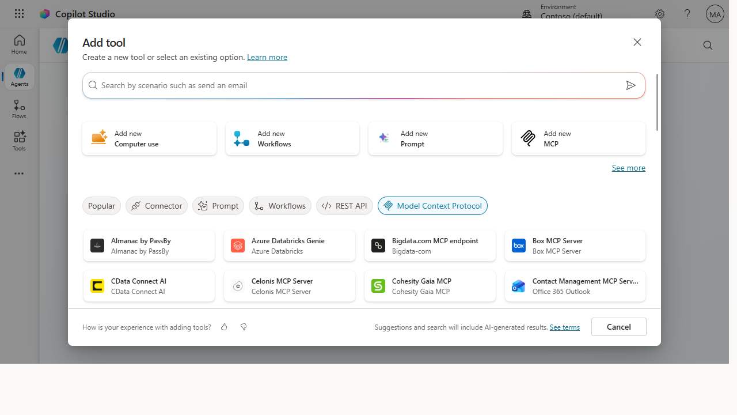The image size is (737, 415).
Task: Select Bigdata.com MCP endpoint tool
Action: 430,246
